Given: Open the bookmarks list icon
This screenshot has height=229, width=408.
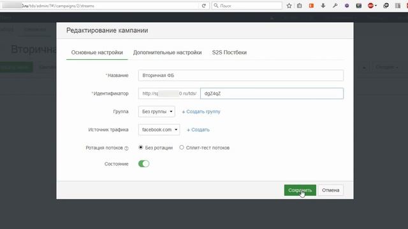Looking at the screenshot, I should pyautogui.click(x=300, y=6).
